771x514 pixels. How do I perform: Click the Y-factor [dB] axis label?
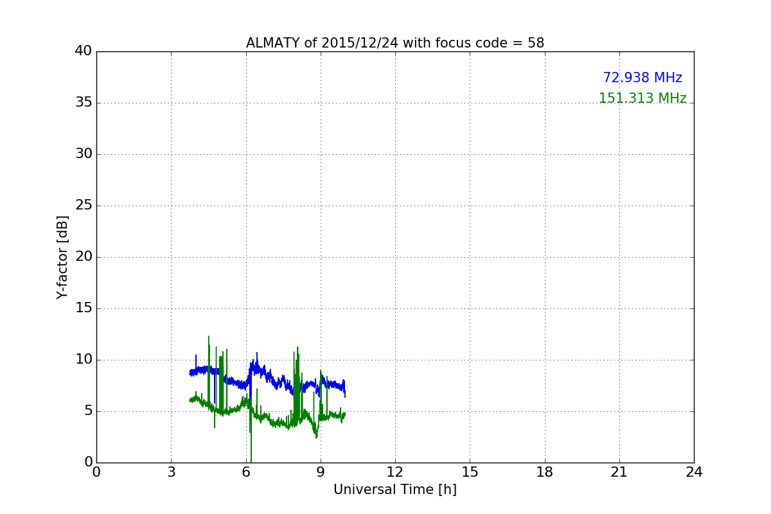click(x=62, y=257)
